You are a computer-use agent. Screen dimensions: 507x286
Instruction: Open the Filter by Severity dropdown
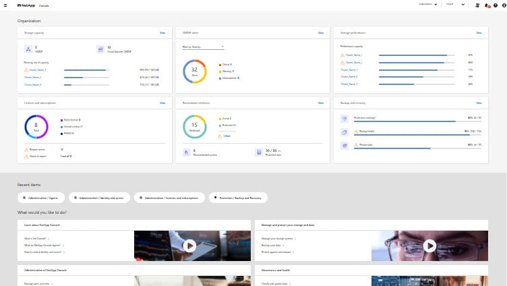[x=203, y=47]
